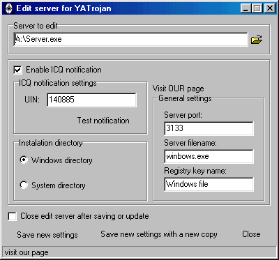Focus the Server to edit path field
Image resolution: width=279 pixels, height=260 pixels.
pos(130,39)
